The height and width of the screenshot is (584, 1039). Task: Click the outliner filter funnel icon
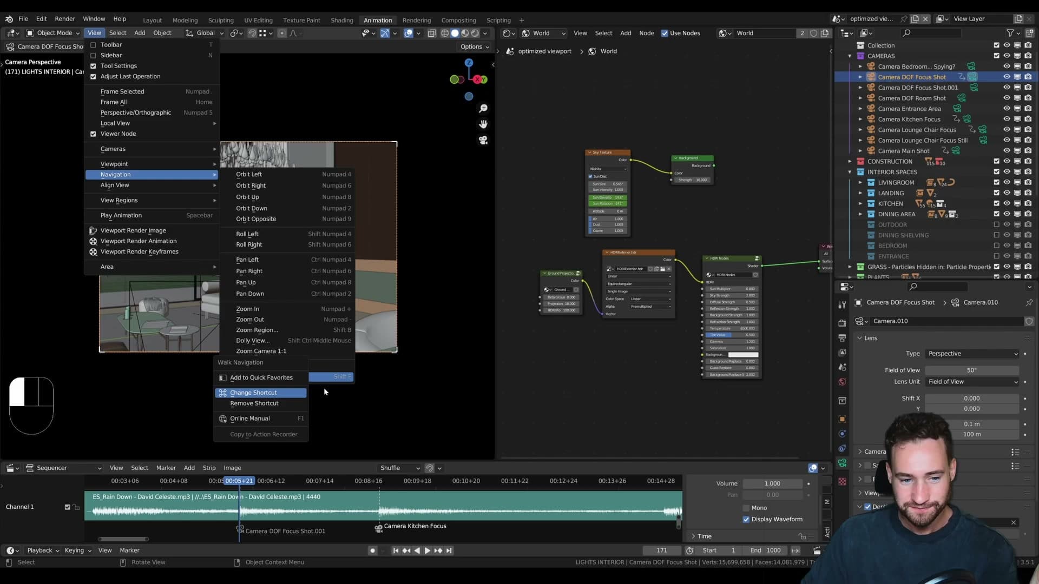1010,33
